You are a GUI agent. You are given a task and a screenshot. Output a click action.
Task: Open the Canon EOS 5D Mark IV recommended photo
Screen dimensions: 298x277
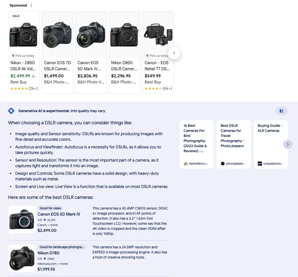tap(22, 219)
